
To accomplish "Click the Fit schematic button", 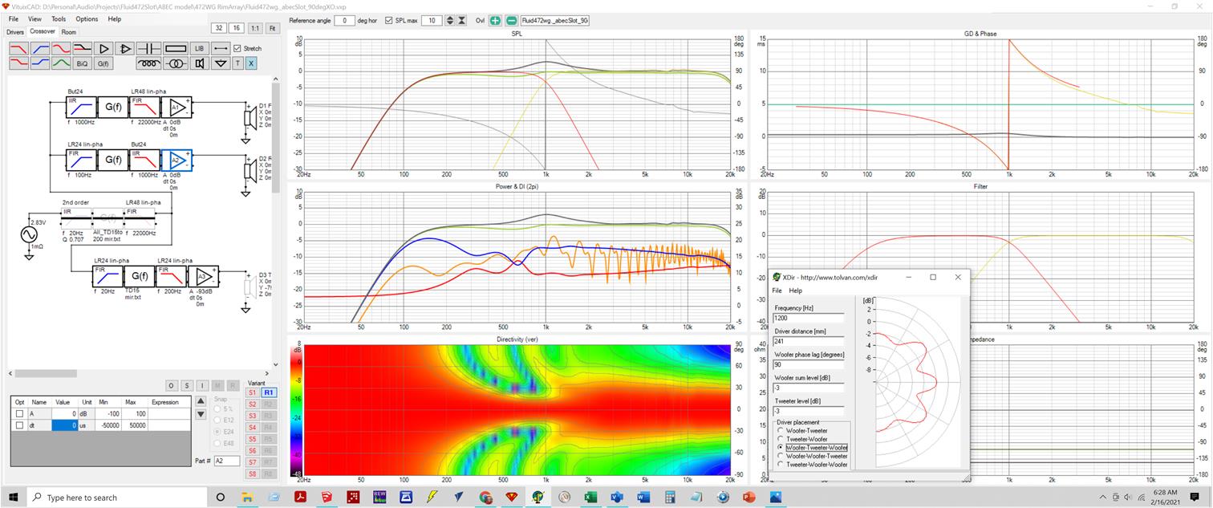I will click(x=273, y=28).
